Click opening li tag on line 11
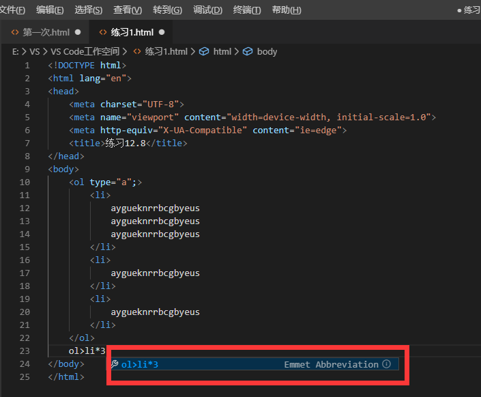 coord(100,195)
